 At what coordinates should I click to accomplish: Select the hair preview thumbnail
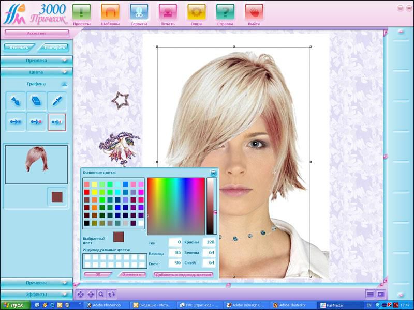pyautogui.click(x=36, y=164)
